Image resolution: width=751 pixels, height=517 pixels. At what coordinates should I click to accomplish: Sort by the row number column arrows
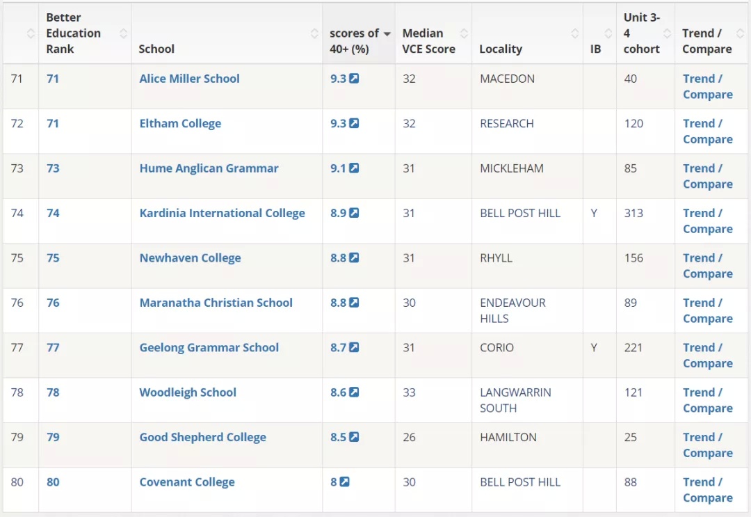coord(31,33)
